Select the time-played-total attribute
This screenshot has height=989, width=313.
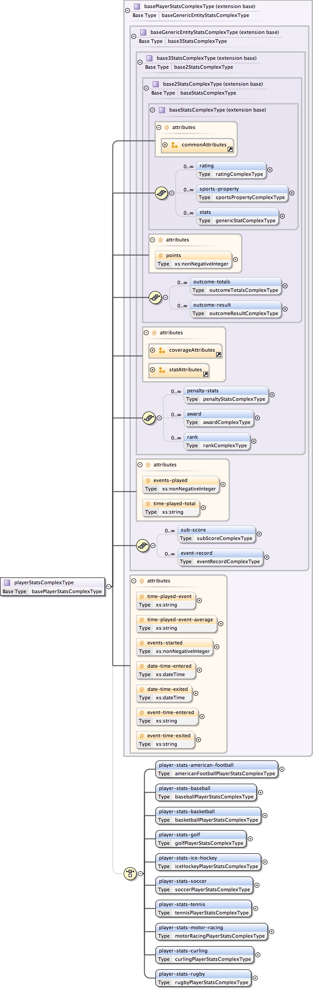click(x=171, y=507)
